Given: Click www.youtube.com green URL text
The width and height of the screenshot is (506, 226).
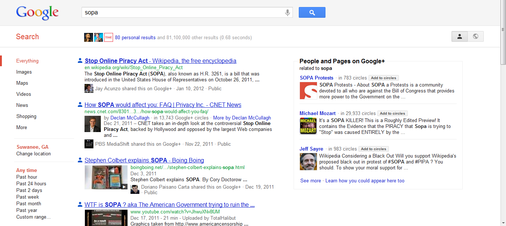Looking at the screenshot, I should click(x=175, y=212).
